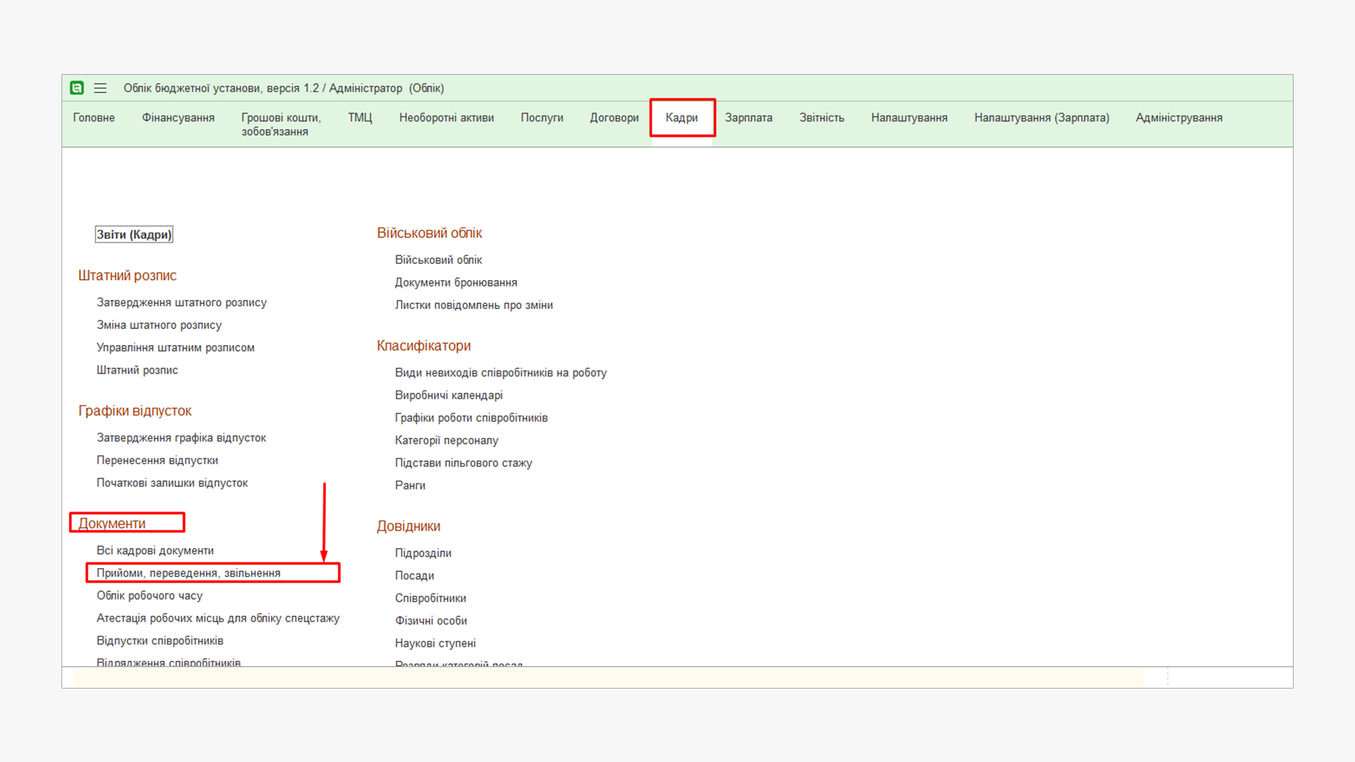Open Всі кадрові документи link
This screenshot has height=762, width=1355.
[x=155, y=550]
